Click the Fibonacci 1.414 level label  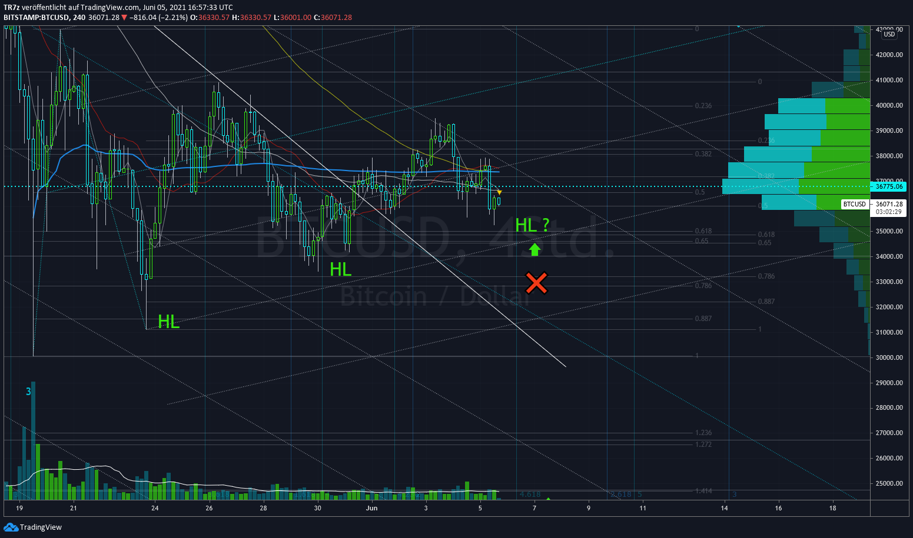[x=703, y=490]
